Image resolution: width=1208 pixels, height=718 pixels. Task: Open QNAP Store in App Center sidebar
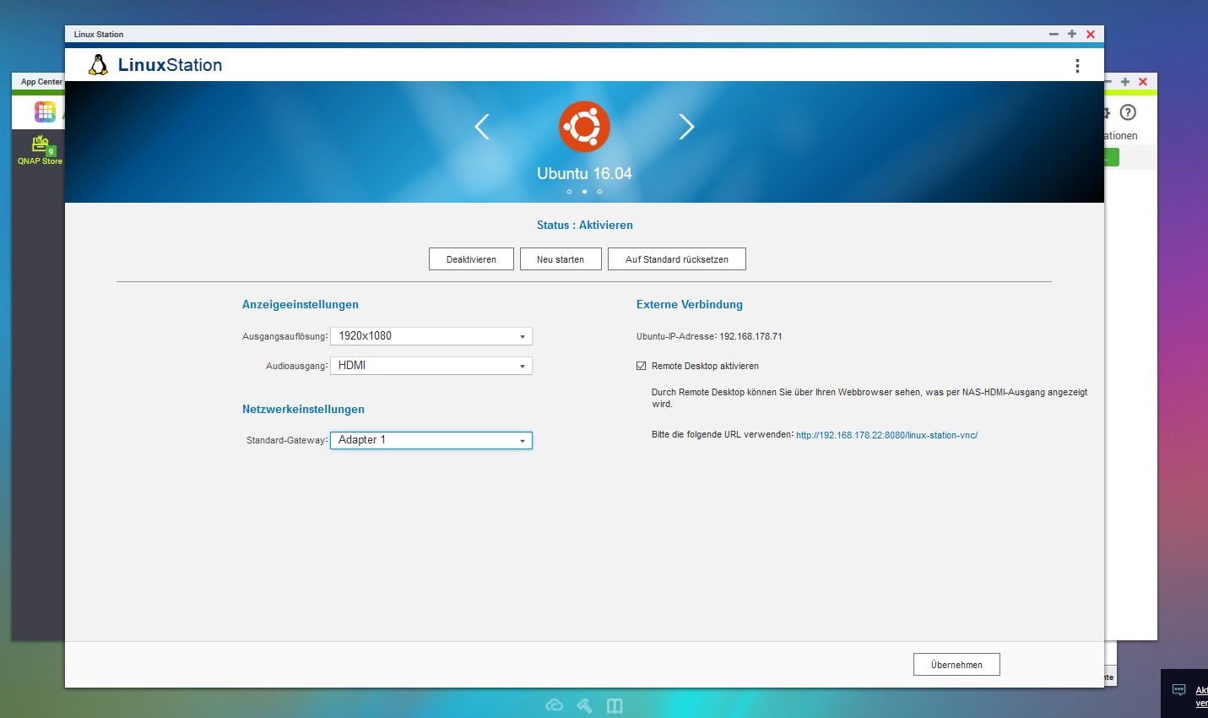41,150
